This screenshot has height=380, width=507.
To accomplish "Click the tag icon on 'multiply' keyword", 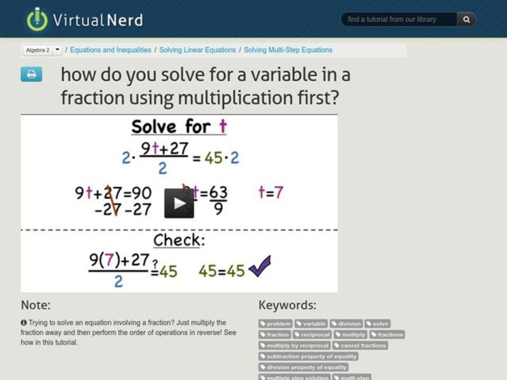I will point(338,334).
